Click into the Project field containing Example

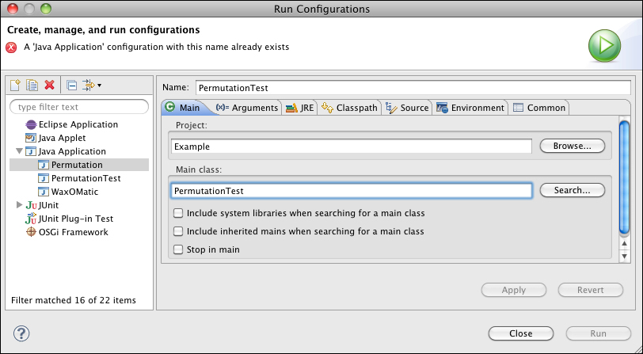[x=351, y=147]
